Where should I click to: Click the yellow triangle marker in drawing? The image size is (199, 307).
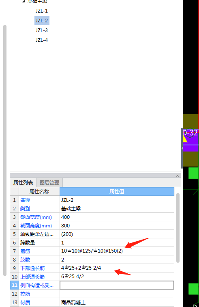(x=185, y=139)
